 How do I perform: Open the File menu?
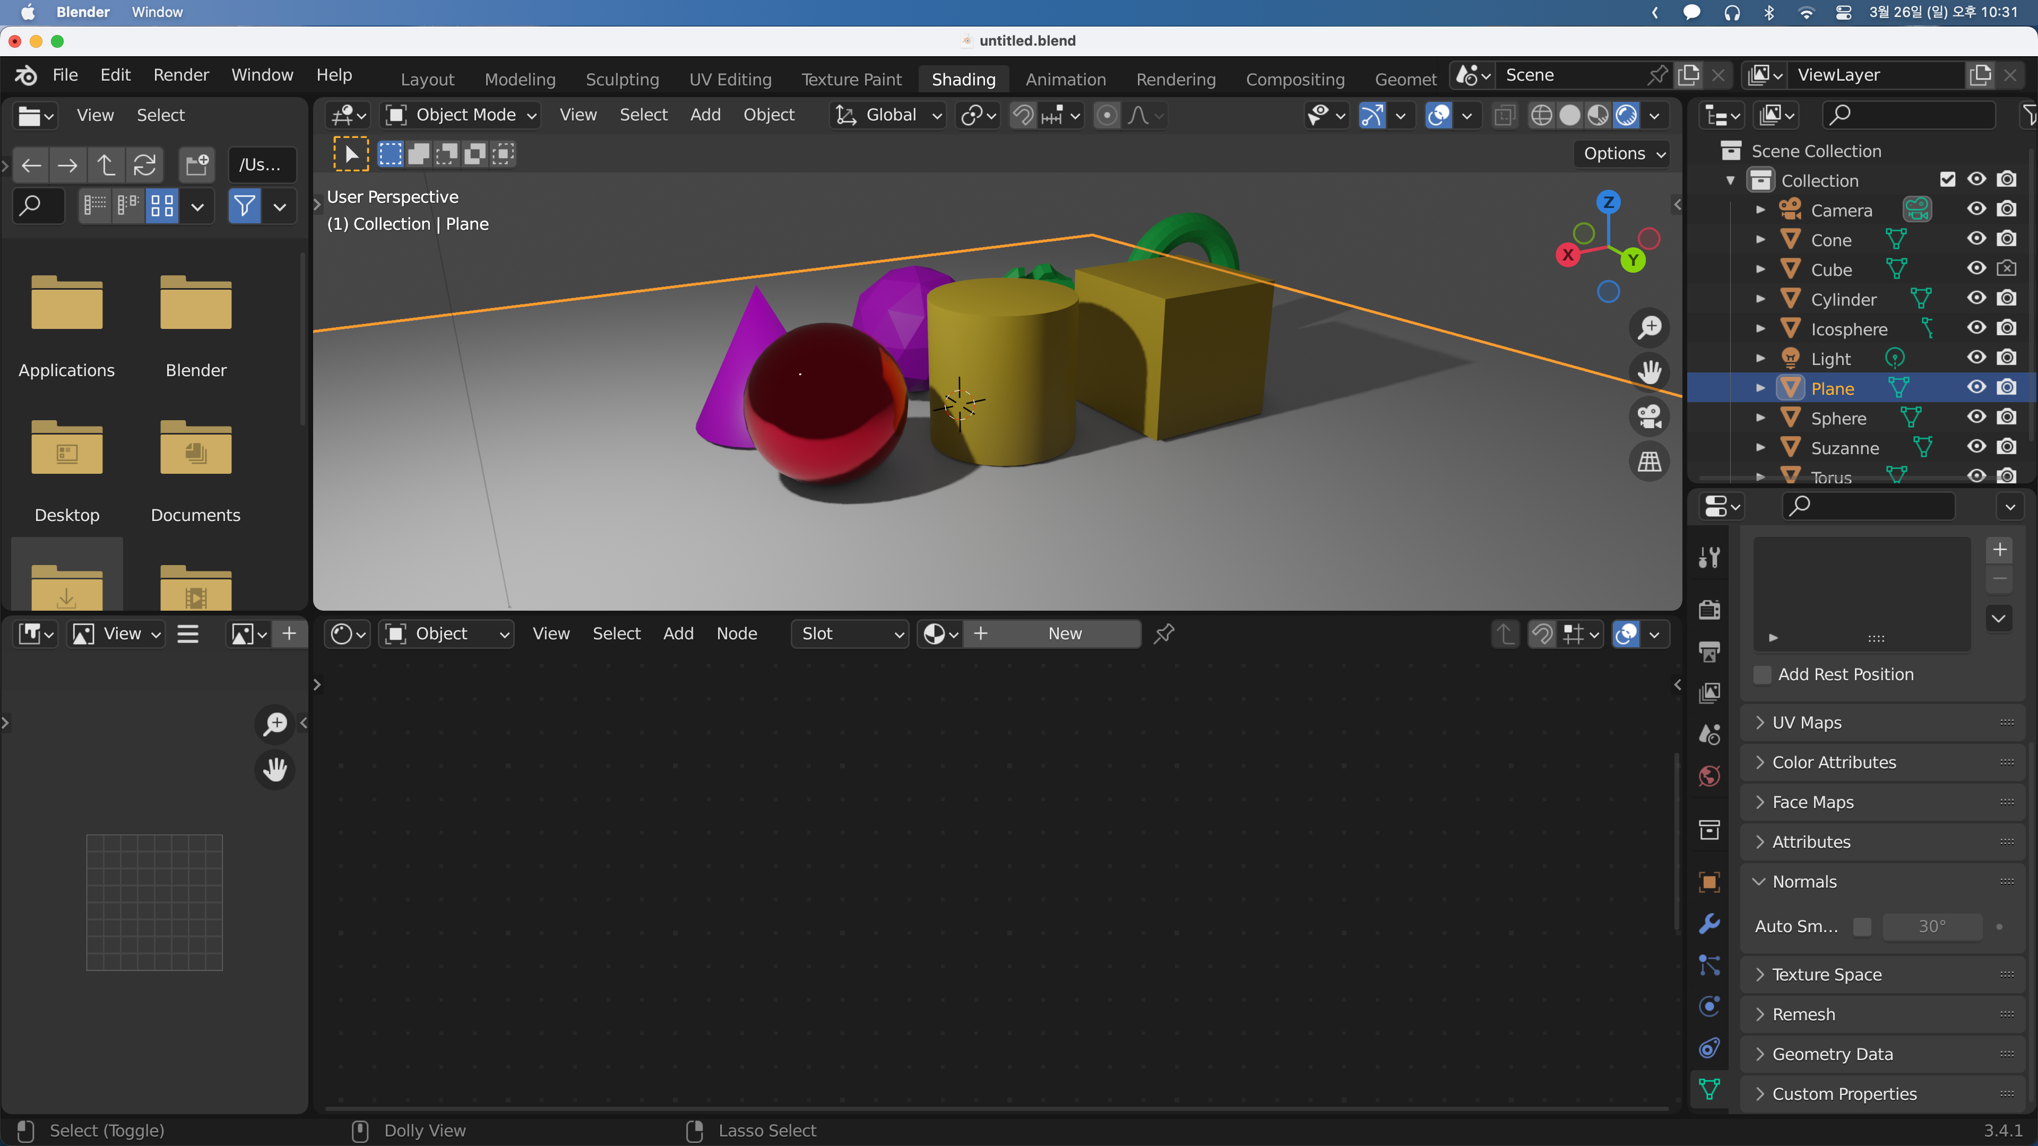click(x=65, y=74)
